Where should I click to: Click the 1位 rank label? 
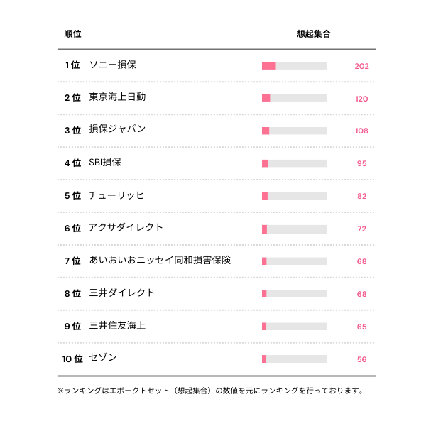coord(72,65)
